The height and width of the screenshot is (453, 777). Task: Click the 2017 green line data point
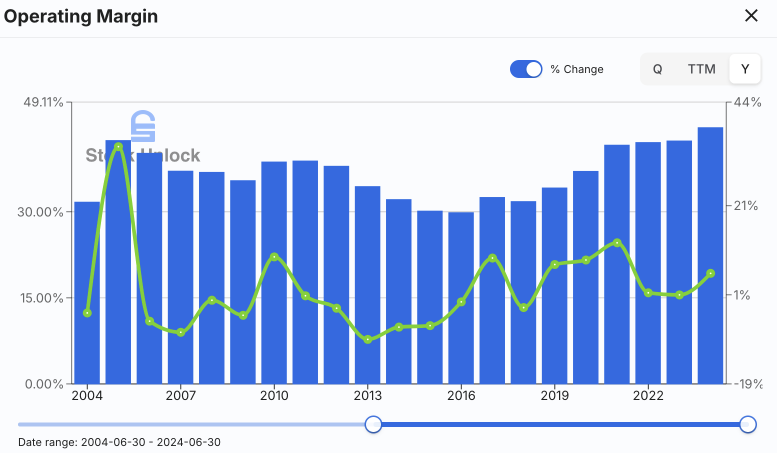pyautogui.click(x=492, y=258)
